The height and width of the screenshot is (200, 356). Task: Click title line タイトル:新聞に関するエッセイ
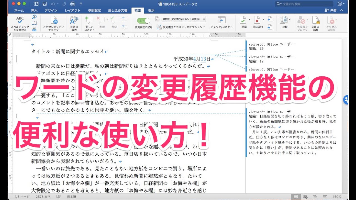click(x=68, y=51)
